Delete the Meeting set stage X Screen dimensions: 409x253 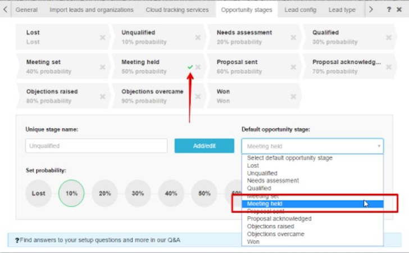tap(102, 67)
